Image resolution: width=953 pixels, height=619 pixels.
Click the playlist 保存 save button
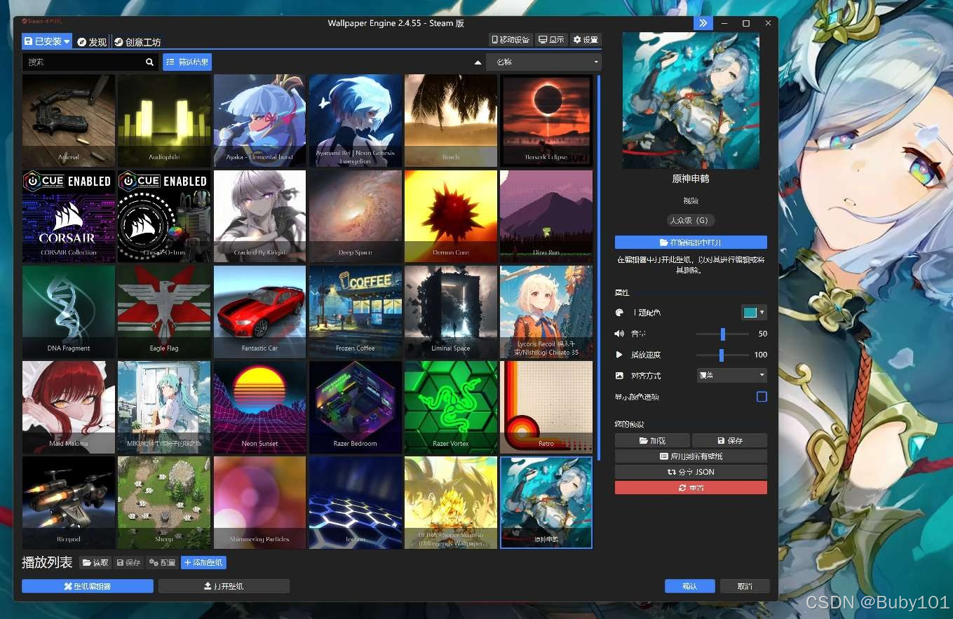[x=128, y=563]
